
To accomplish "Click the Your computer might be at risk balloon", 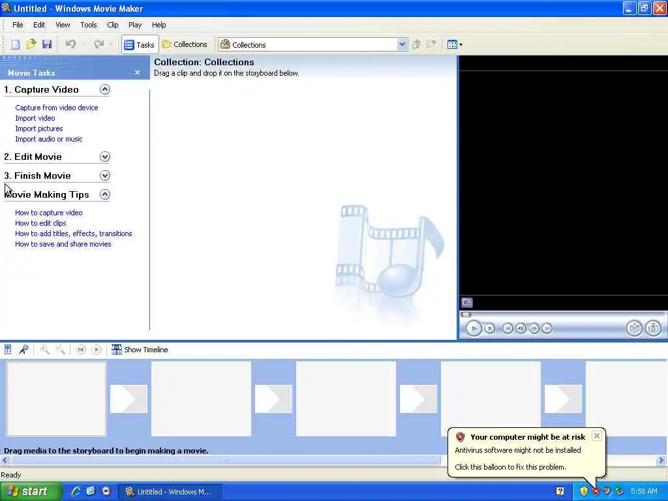I will tap(526, 453).
